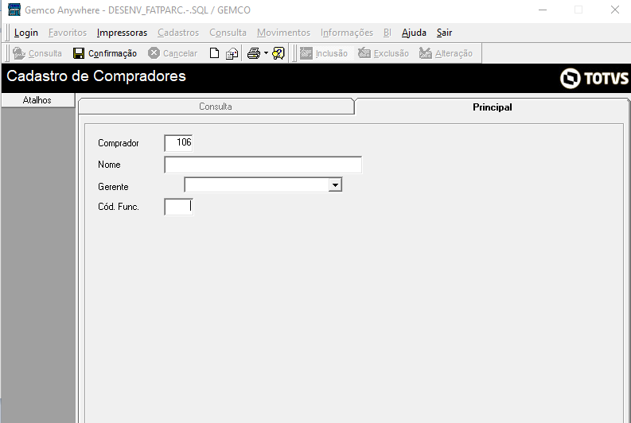Click the printer icon in toolbar
631x423 pixels.
(254, 53)
